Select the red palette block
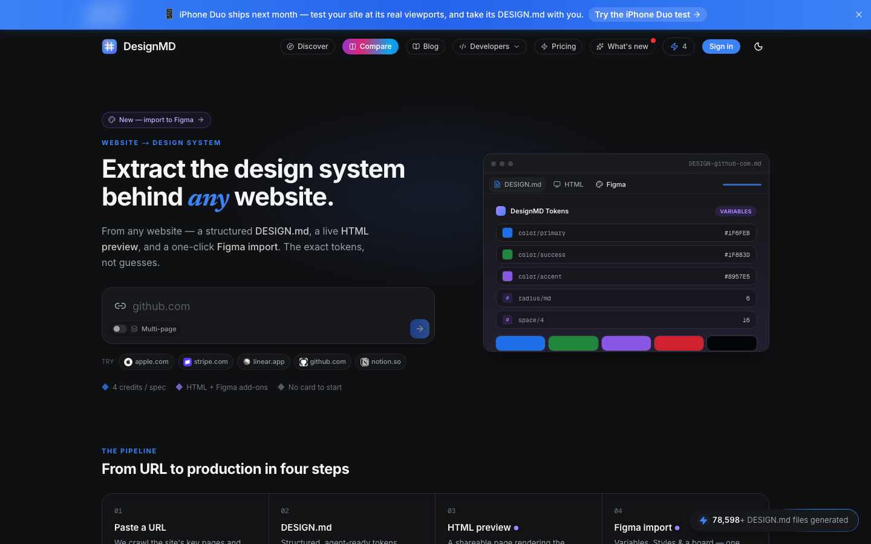The width and height of the screenshot is (871, 544). tap(679, 343)
